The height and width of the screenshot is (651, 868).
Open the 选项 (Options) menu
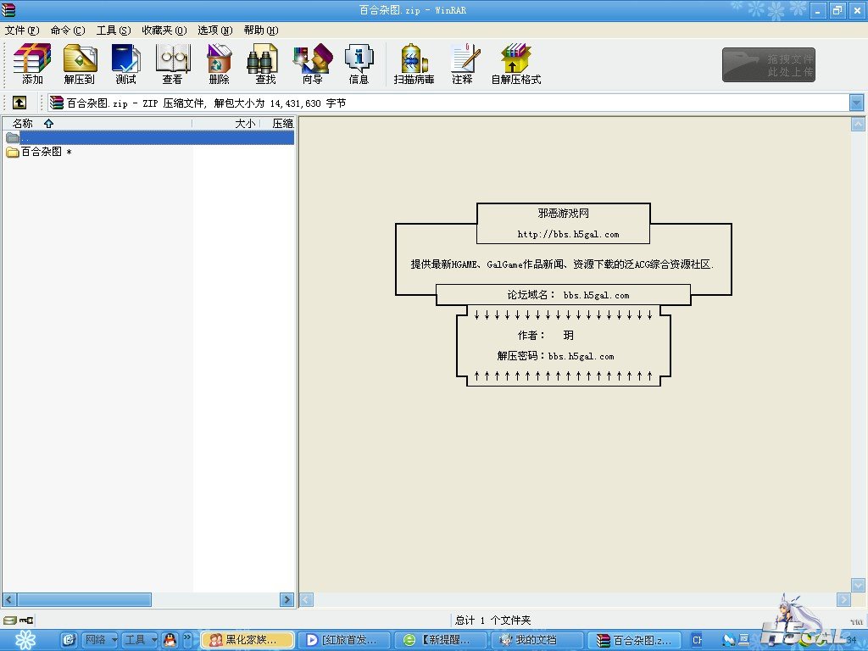click(214, 31)
